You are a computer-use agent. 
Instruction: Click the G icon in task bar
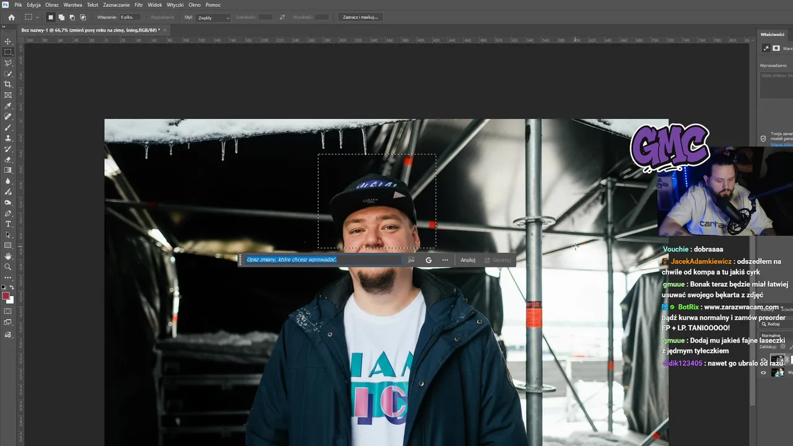pos(428,260)
